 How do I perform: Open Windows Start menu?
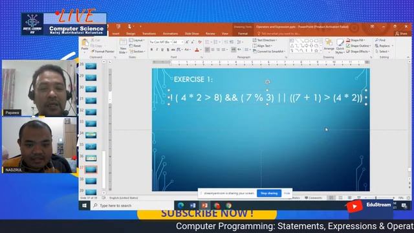(x=85, y=206)
